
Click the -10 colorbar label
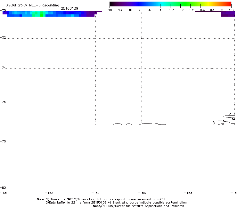coord(129,10)
